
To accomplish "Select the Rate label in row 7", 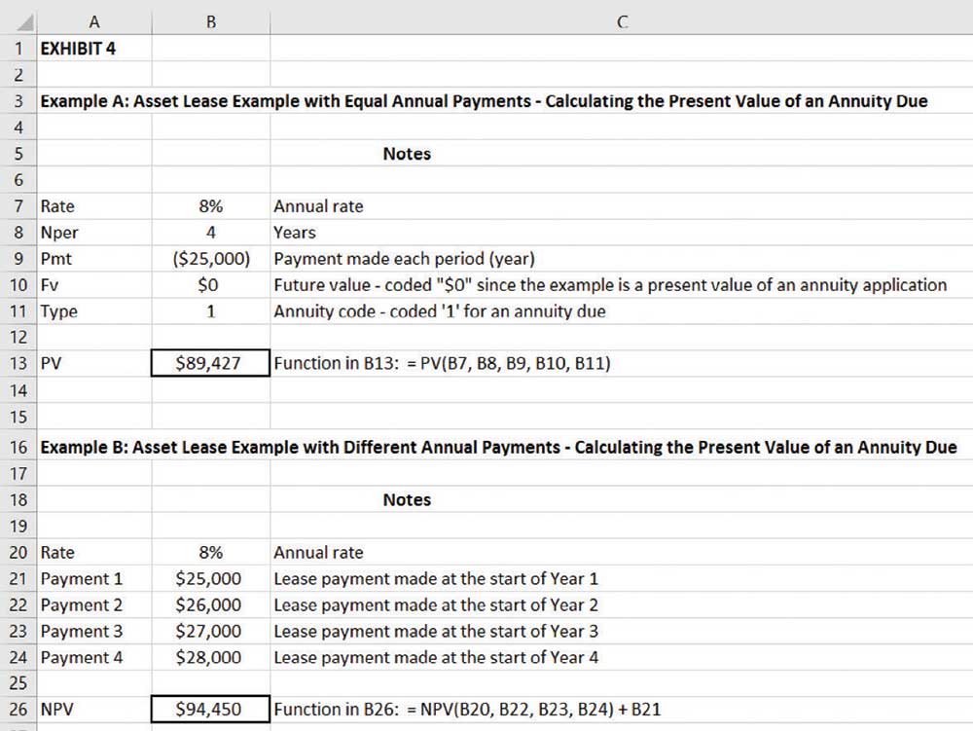I will [x=57, y=206].
